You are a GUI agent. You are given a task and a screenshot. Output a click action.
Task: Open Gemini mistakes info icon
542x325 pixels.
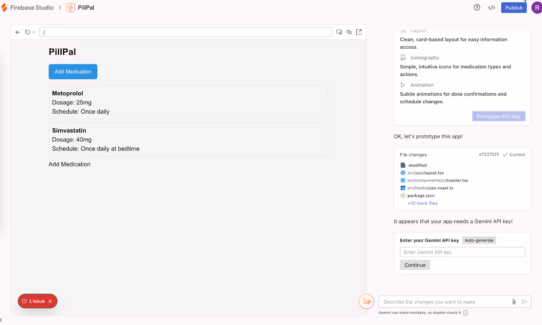click(465, 313)
